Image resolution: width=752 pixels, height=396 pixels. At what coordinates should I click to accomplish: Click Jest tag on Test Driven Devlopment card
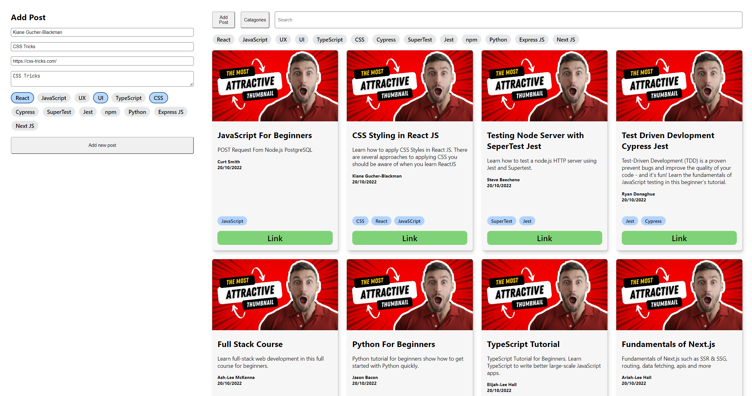pyautogui.click(x=630, y=221)
